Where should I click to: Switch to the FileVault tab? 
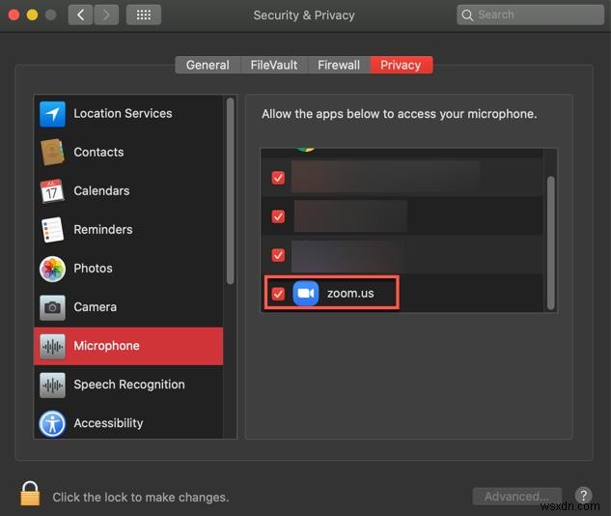(x=274, y=65)
